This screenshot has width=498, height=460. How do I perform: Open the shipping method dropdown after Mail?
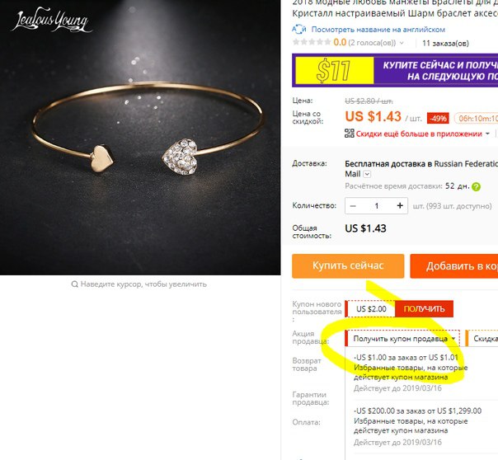pyautogui.click(x=367, y=174)
